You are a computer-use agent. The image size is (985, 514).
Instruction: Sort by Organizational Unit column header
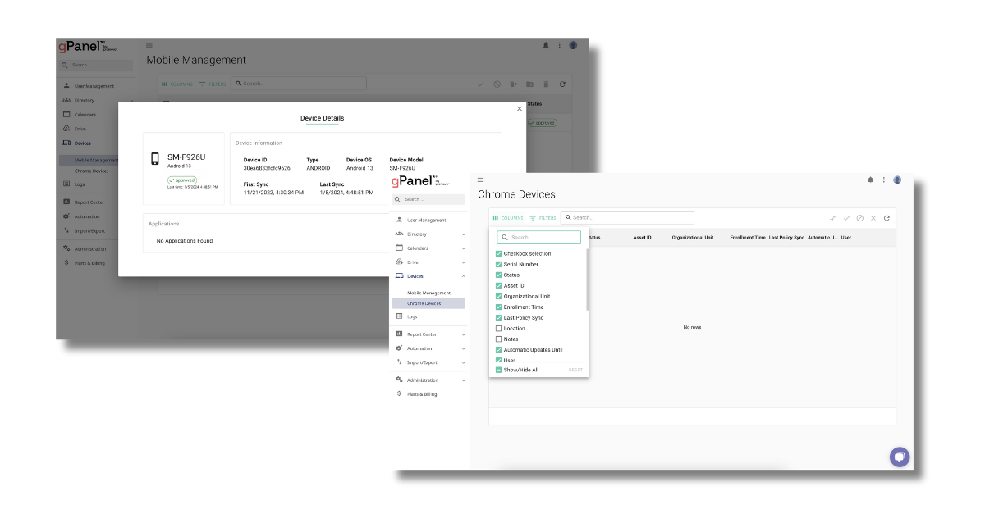[692, 238]
